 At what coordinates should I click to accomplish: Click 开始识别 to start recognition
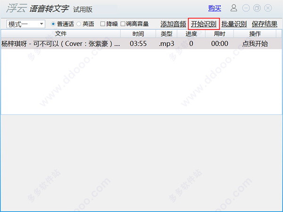tap(204, 24)
